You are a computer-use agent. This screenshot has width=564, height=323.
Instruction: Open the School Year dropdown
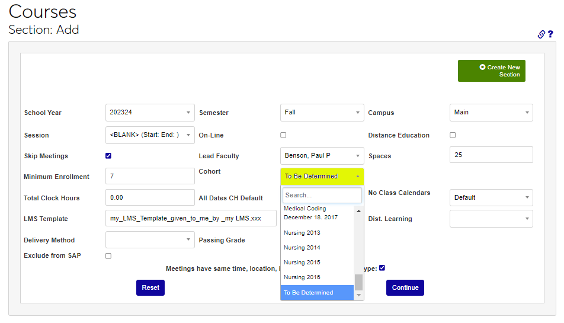pos(150,113)
